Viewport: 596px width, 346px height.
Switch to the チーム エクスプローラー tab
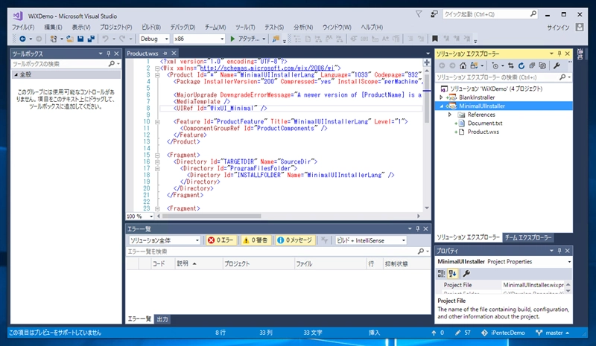pyautogui.click(x=528, y=238)
